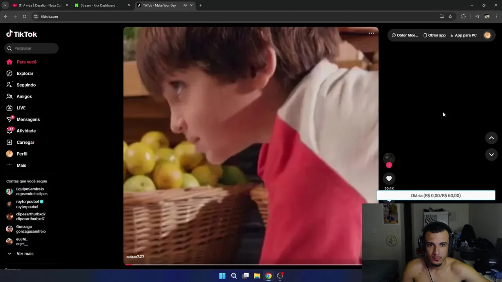Click the video progress bar

(243, 264)
